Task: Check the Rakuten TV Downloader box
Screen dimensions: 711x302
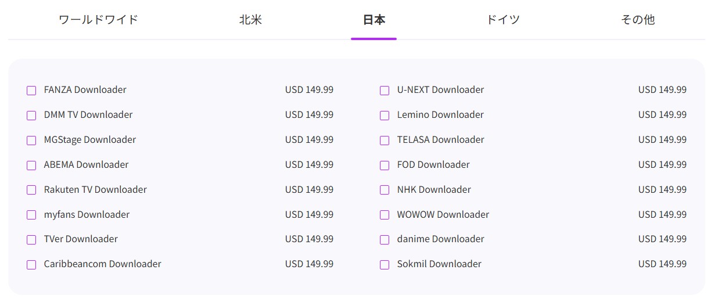Action: 31,190
